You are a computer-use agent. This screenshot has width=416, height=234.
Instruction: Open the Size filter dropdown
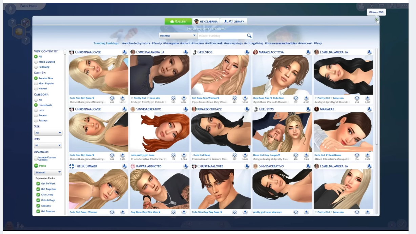(x=48, y=133)
